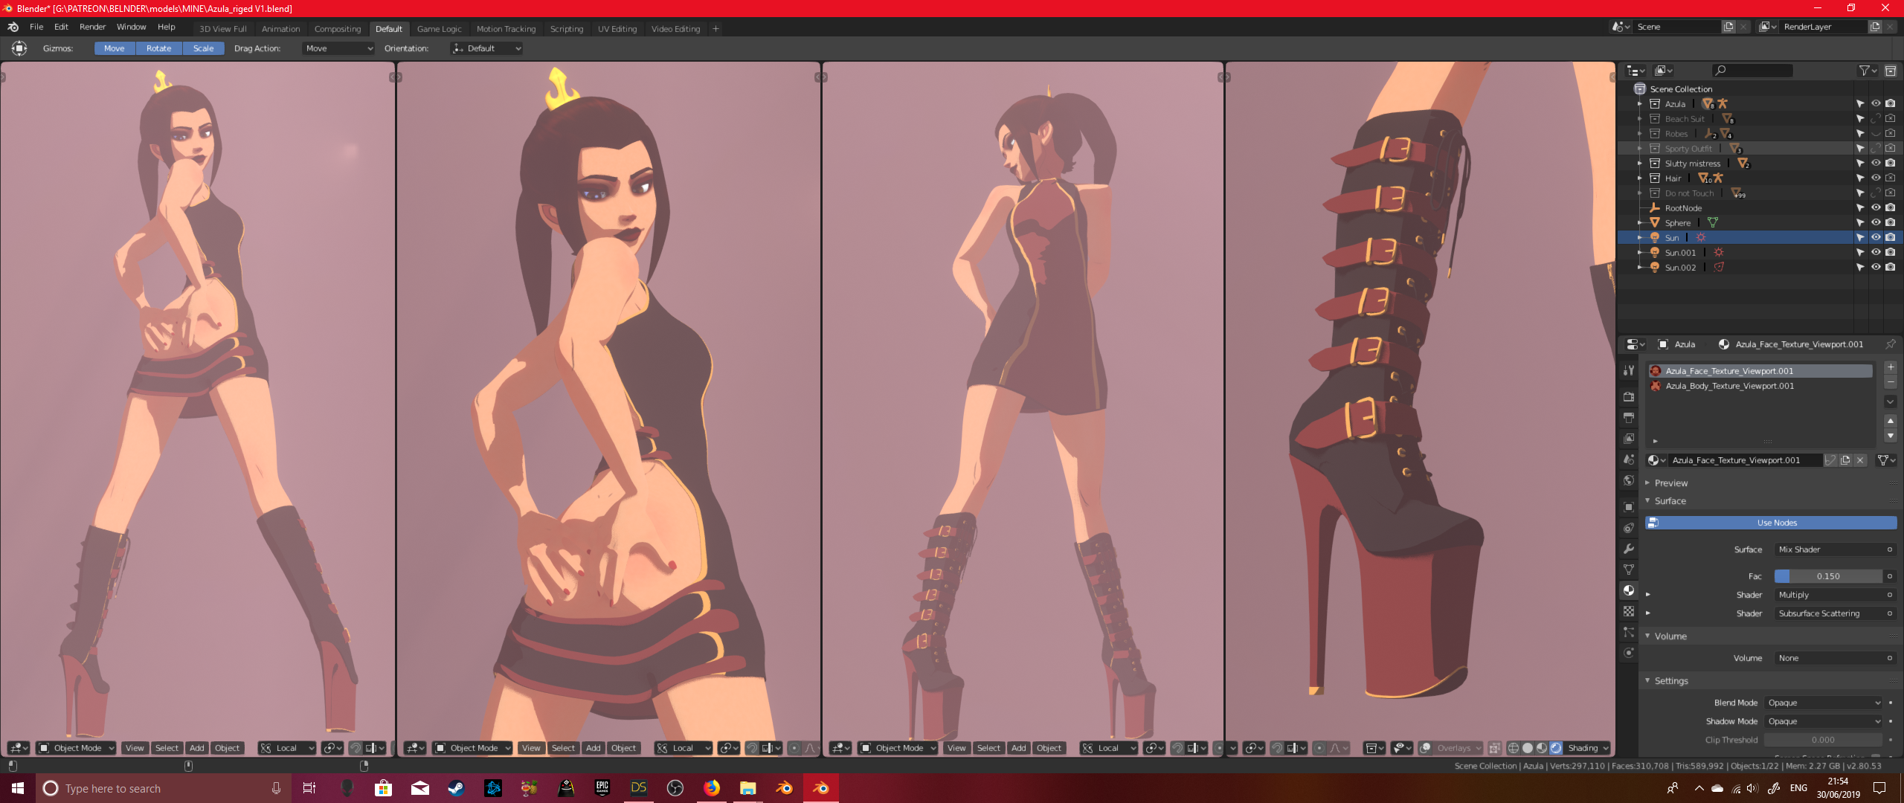Adjust the Fac slider at 0.150
The image size is (1904, 803).
(x=1828, y=576)
